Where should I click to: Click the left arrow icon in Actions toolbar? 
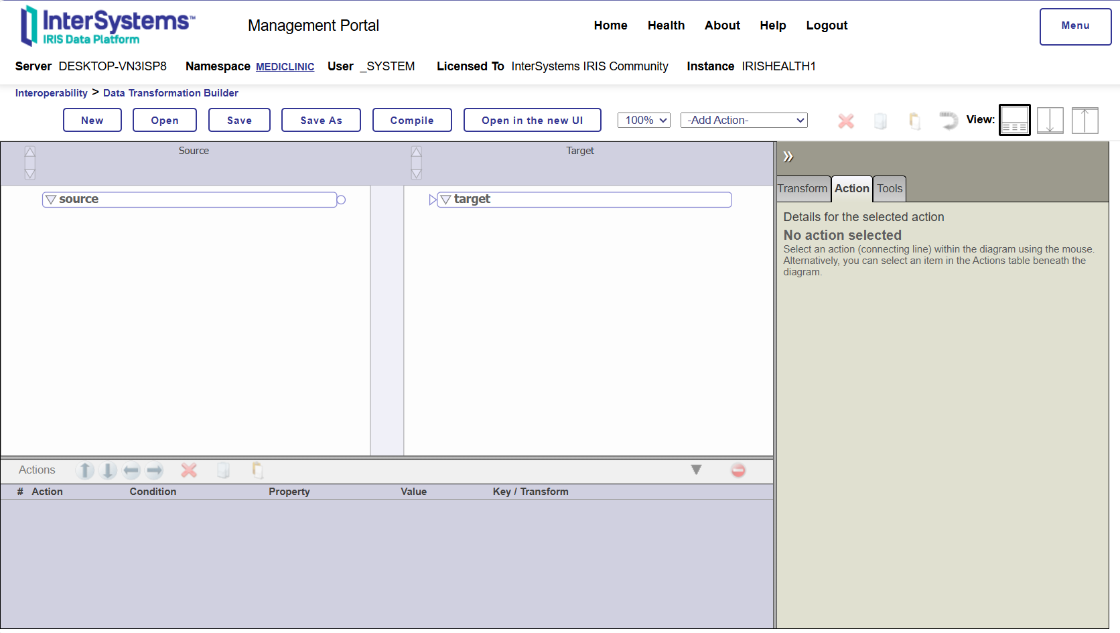coord(131,470)
